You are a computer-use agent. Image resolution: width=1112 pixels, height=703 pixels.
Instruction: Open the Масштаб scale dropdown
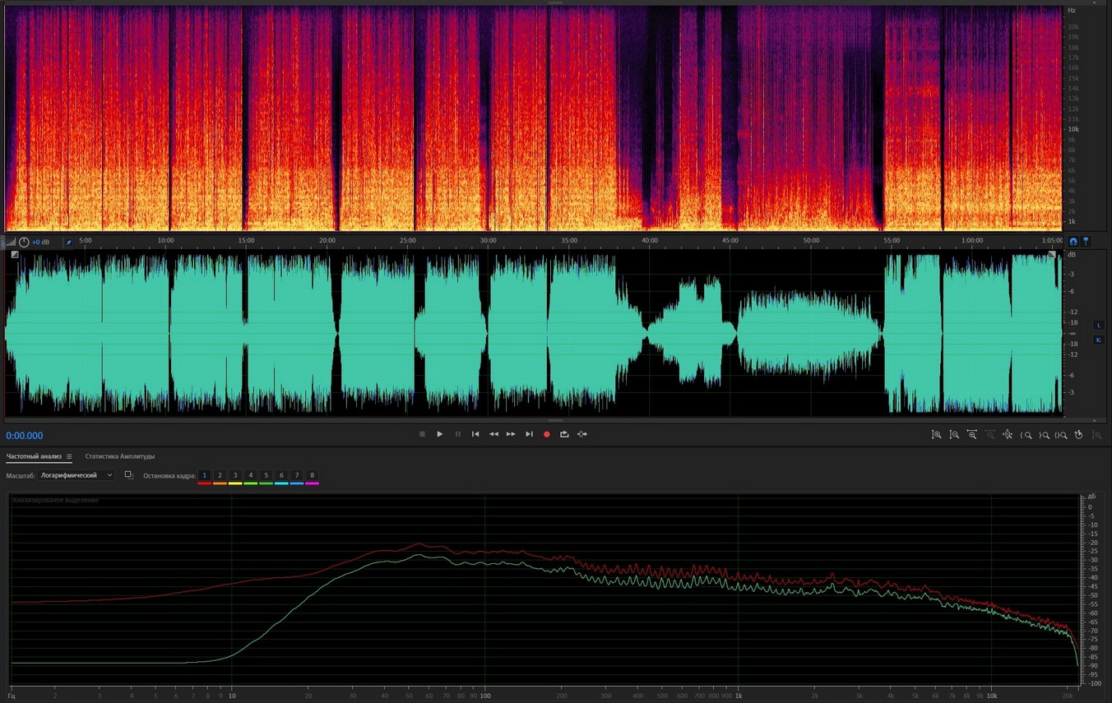coord(76,475)
